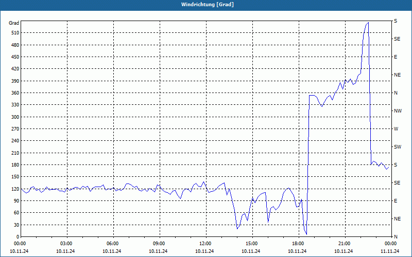Select the 60 y-axis value
Image resolution: width=412 pixels, height=257 pixels.
click(16, 213)
